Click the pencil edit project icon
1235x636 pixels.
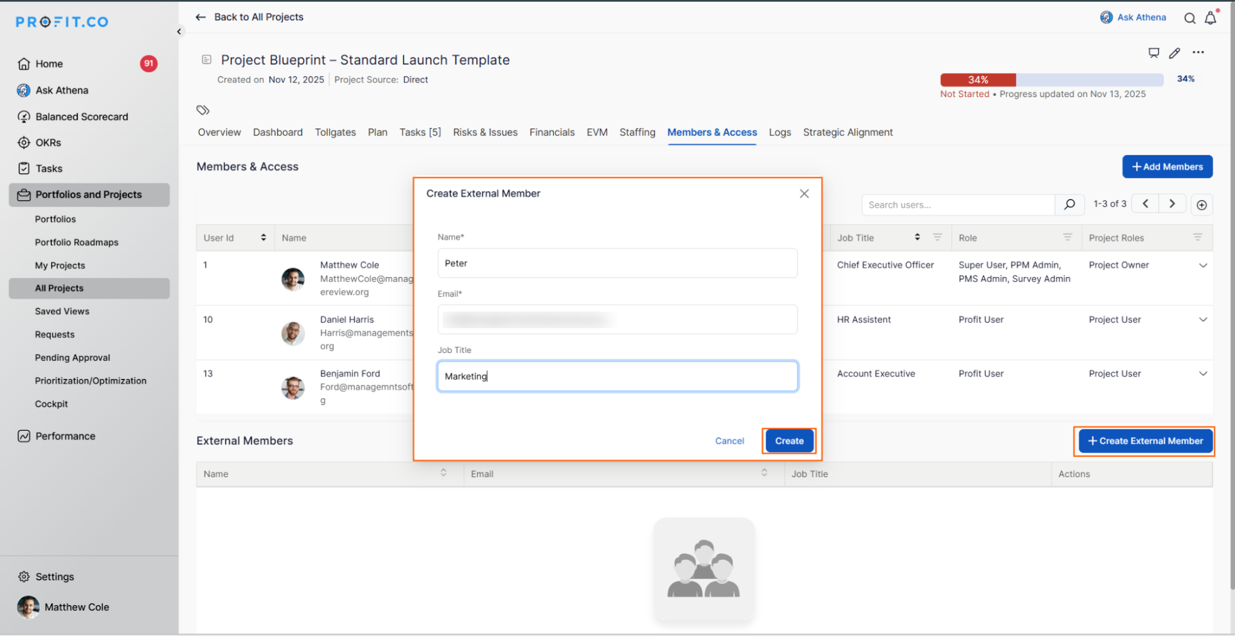click(x=1174, y=53)
